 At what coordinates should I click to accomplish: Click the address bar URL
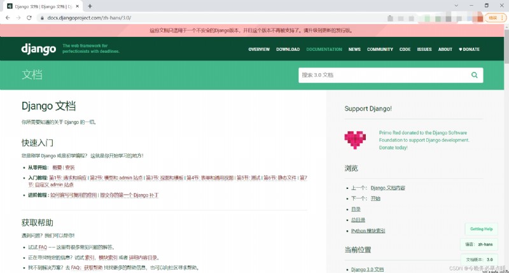point(89,18)
